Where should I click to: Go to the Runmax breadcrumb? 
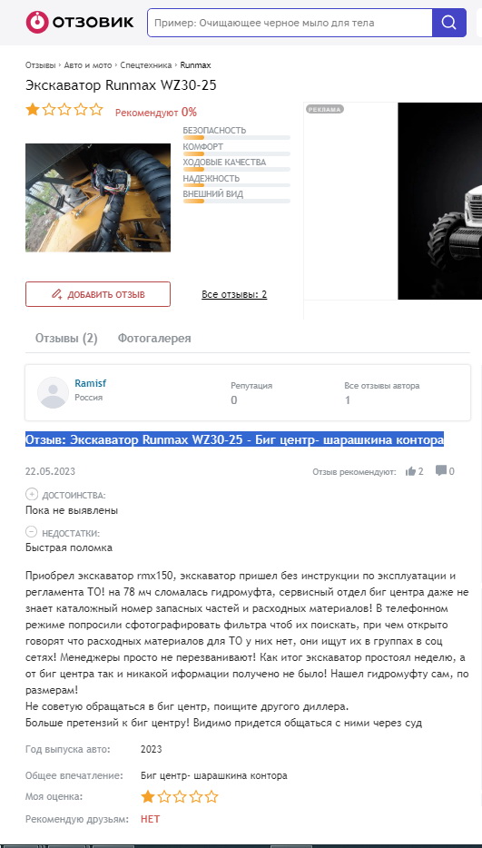tap(195, 64)
